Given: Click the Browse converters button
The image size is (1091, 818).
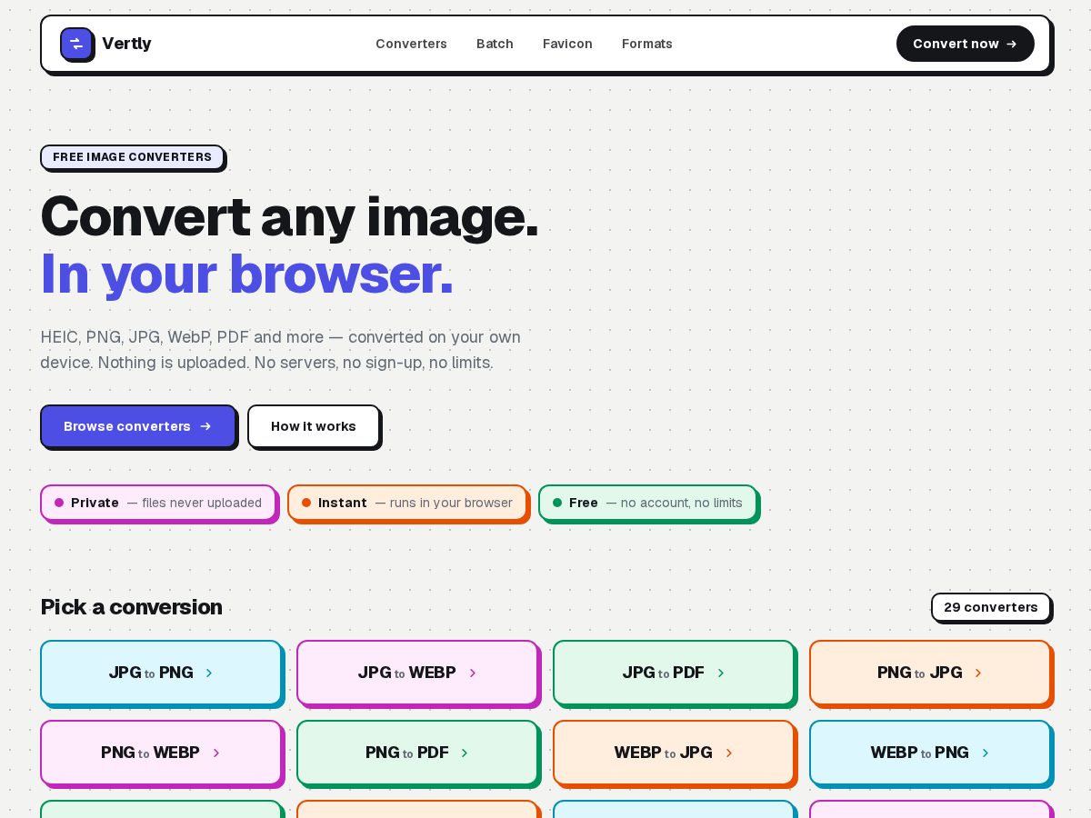Looking at the screenshot, I should pyautogui.click(x=138, y=426).
